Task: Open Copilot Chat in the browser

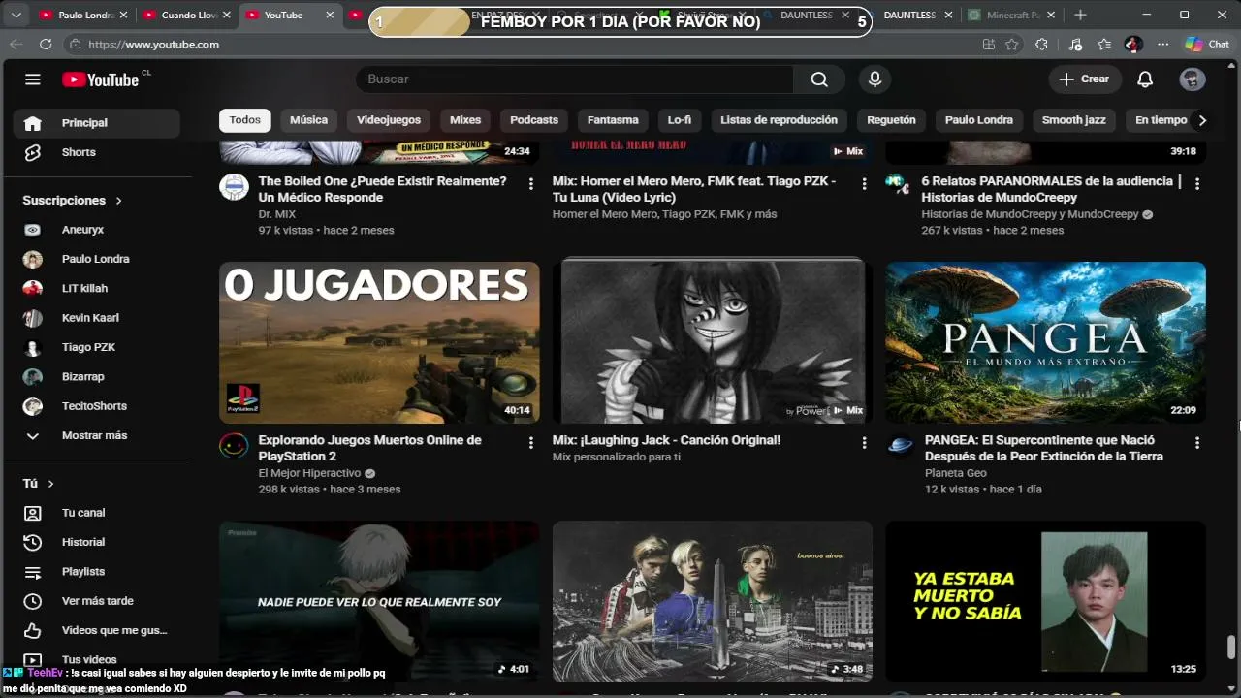Action: (1207, 44)
